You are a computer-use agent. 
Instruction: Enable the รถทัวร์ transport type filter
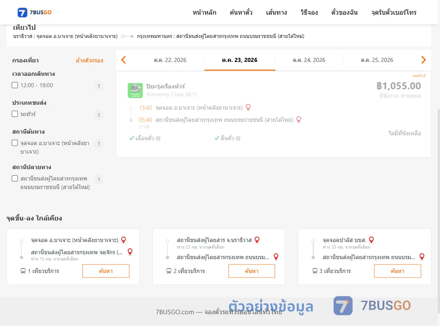[x=15, y=114]
